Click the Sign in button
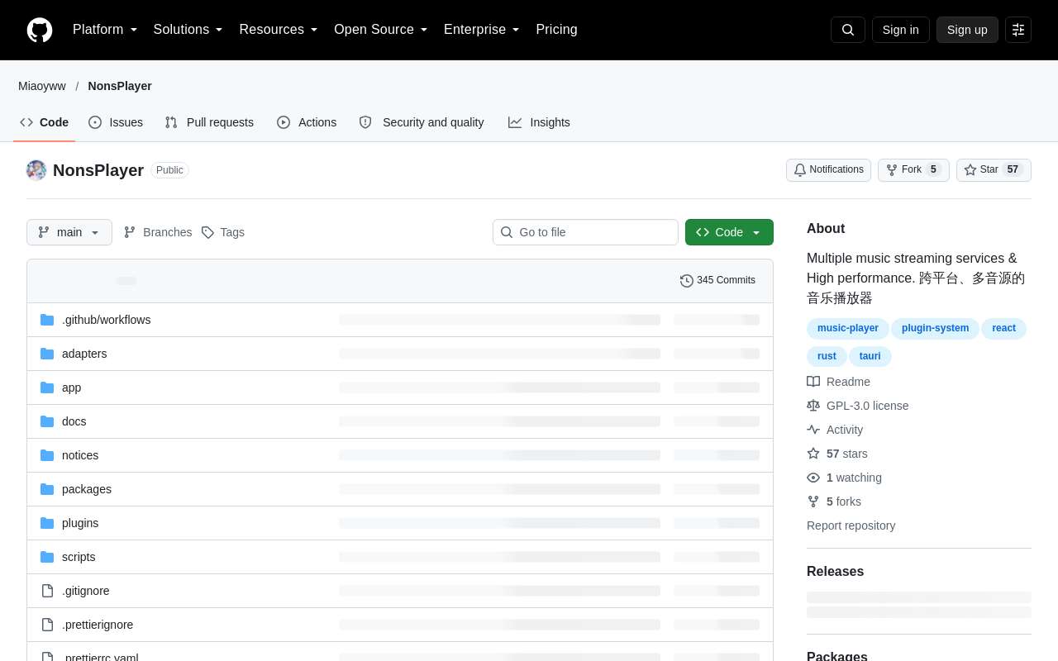This screenshot has width=1058, height=661. tap(900, 30)
